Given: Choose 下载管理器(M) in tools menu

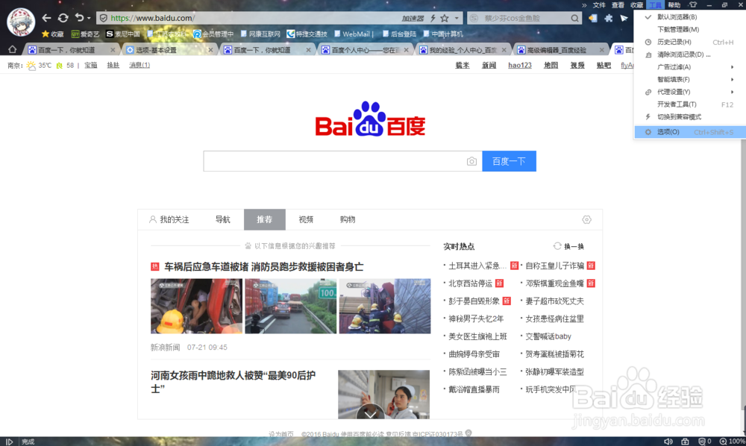Looking at the screenshot, I should pos(690,30).
